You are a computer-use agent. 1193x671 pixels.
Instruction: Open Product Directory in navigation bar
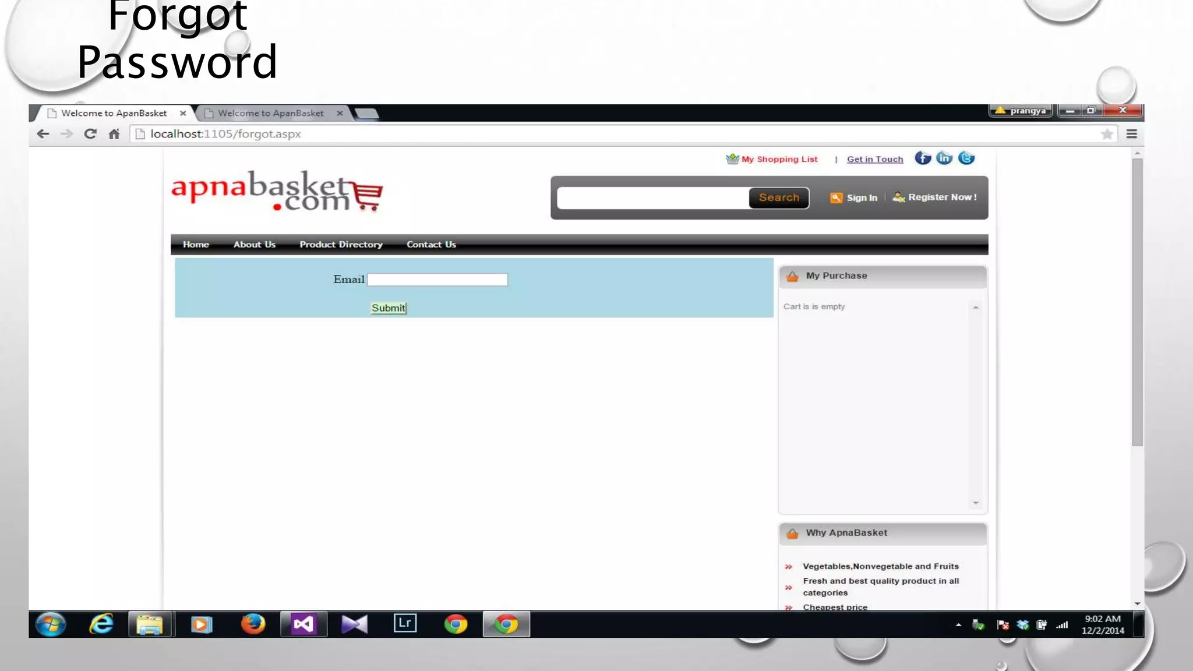click(341, 245)
